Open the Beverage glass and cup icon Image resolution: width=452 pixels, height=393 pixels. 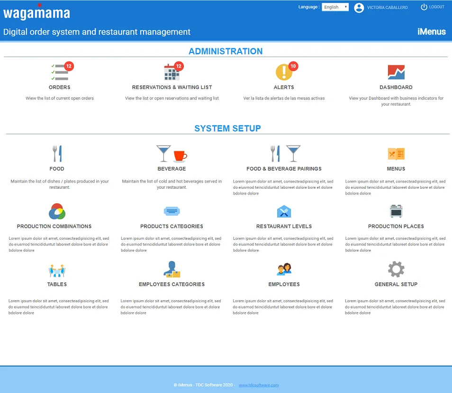[172, 154]
